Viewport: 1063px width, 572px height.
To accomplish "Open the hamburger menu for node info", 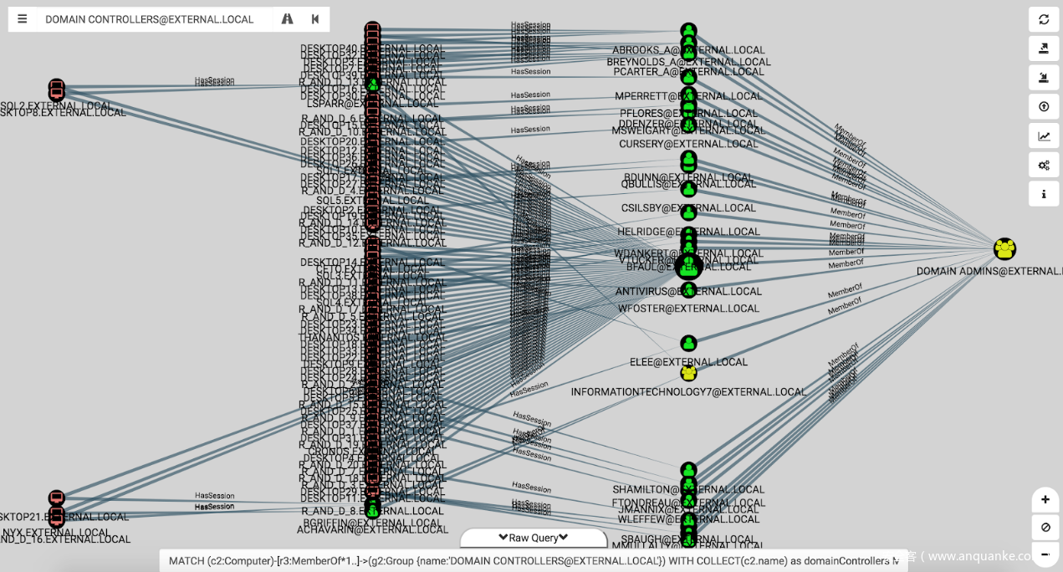I will [22, 19].
